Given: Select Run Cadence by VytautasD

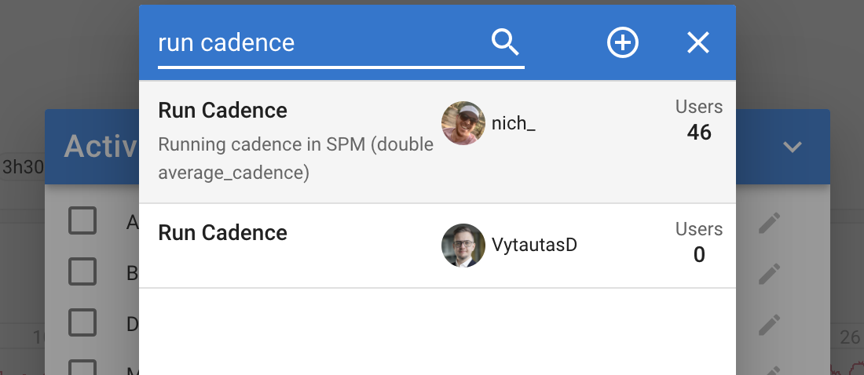Looking at the screenshot, I should pyautogui.click(x=437, y=246).
